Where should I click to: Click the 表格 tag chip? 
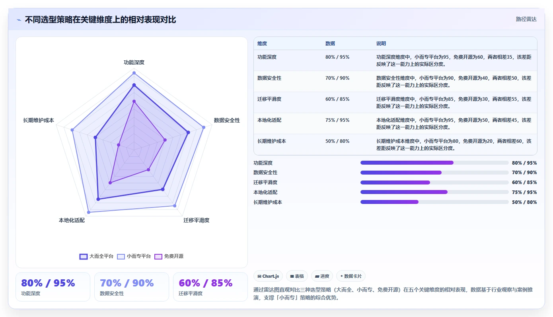pos(297,276)
